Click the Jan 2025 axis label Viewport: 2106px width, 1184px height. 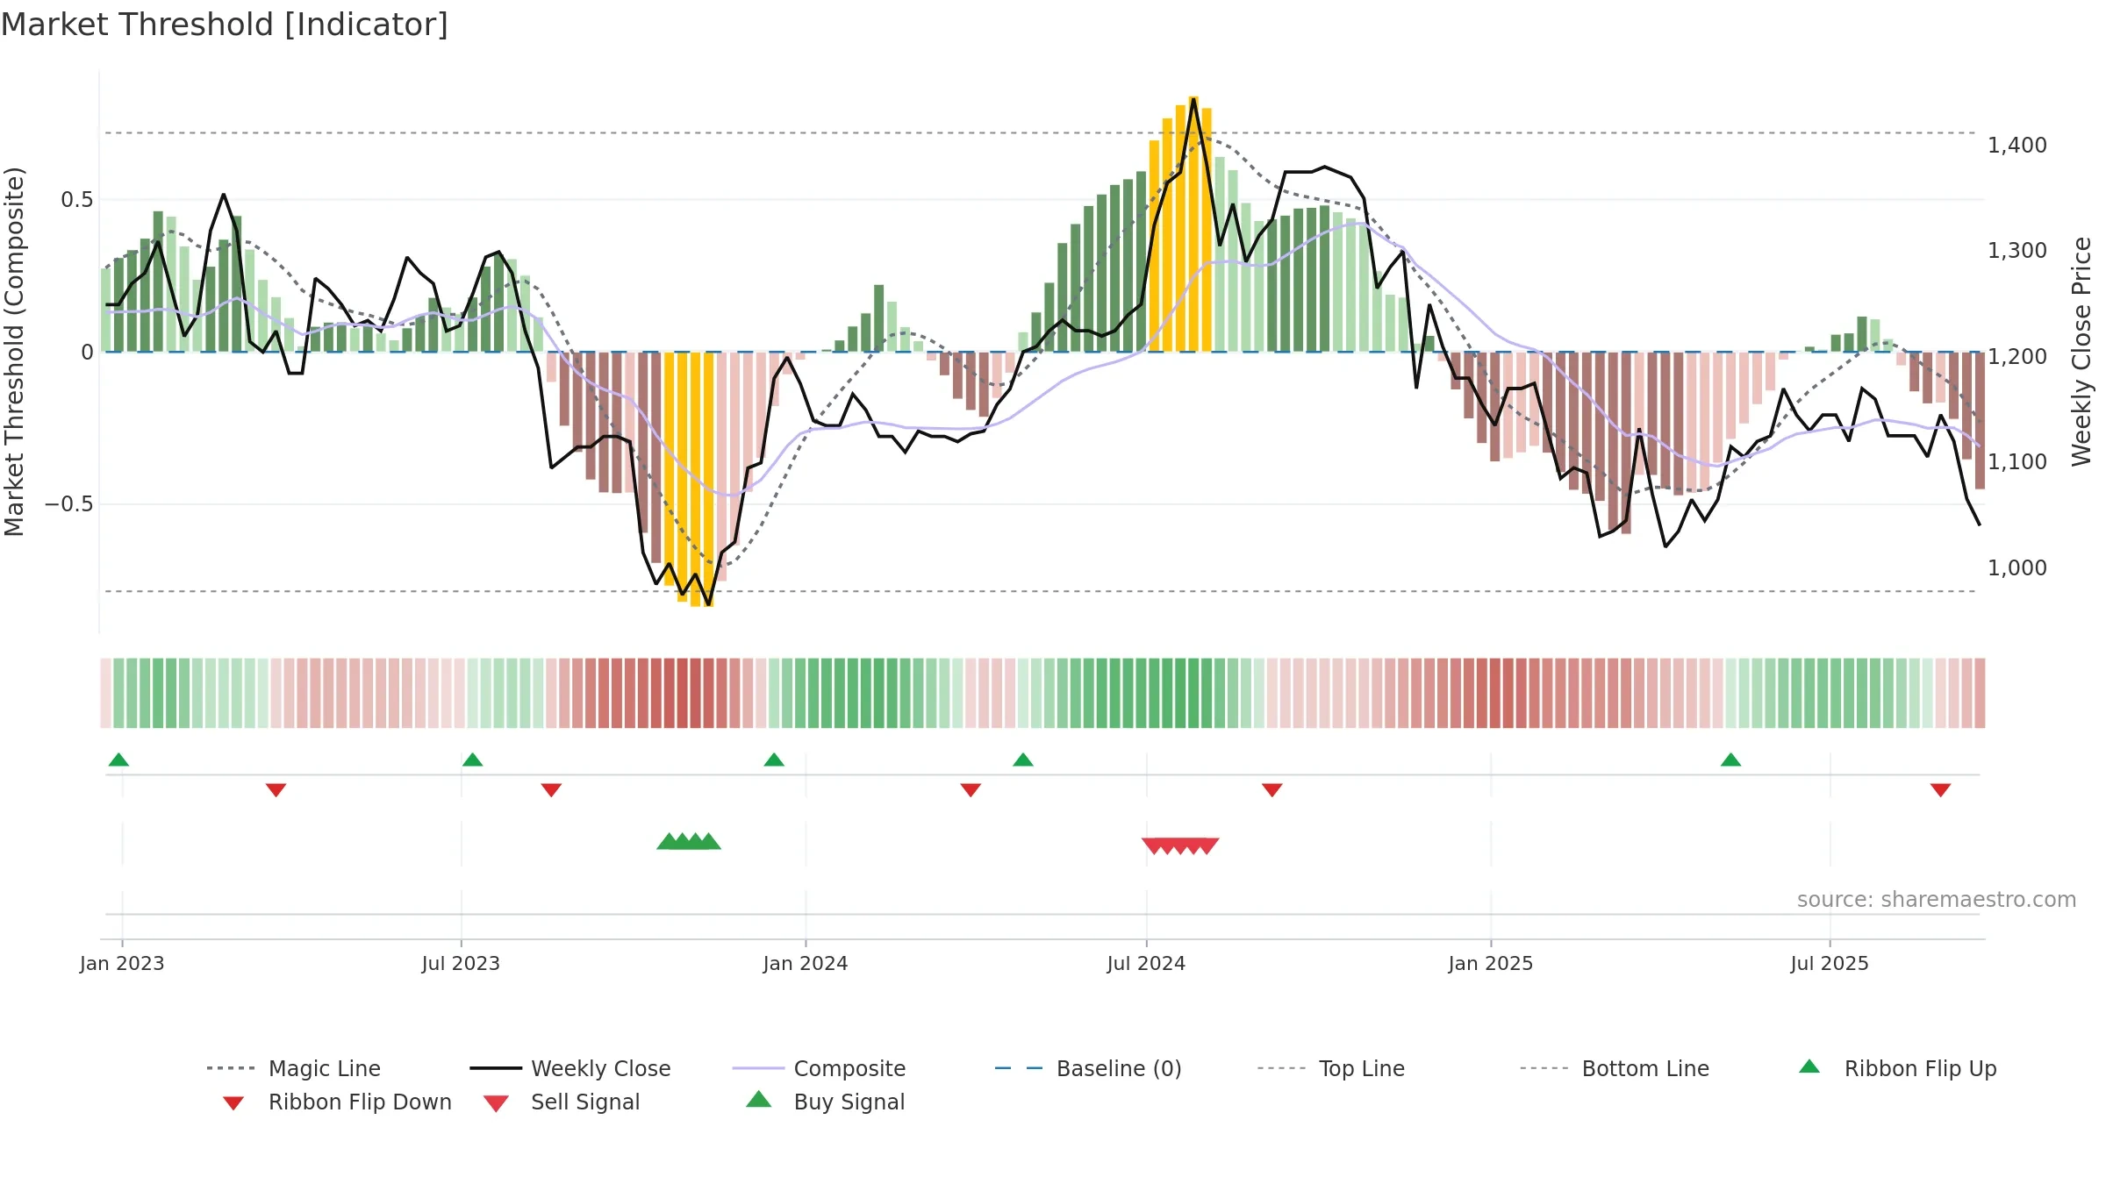click(x=1491, y=963)
